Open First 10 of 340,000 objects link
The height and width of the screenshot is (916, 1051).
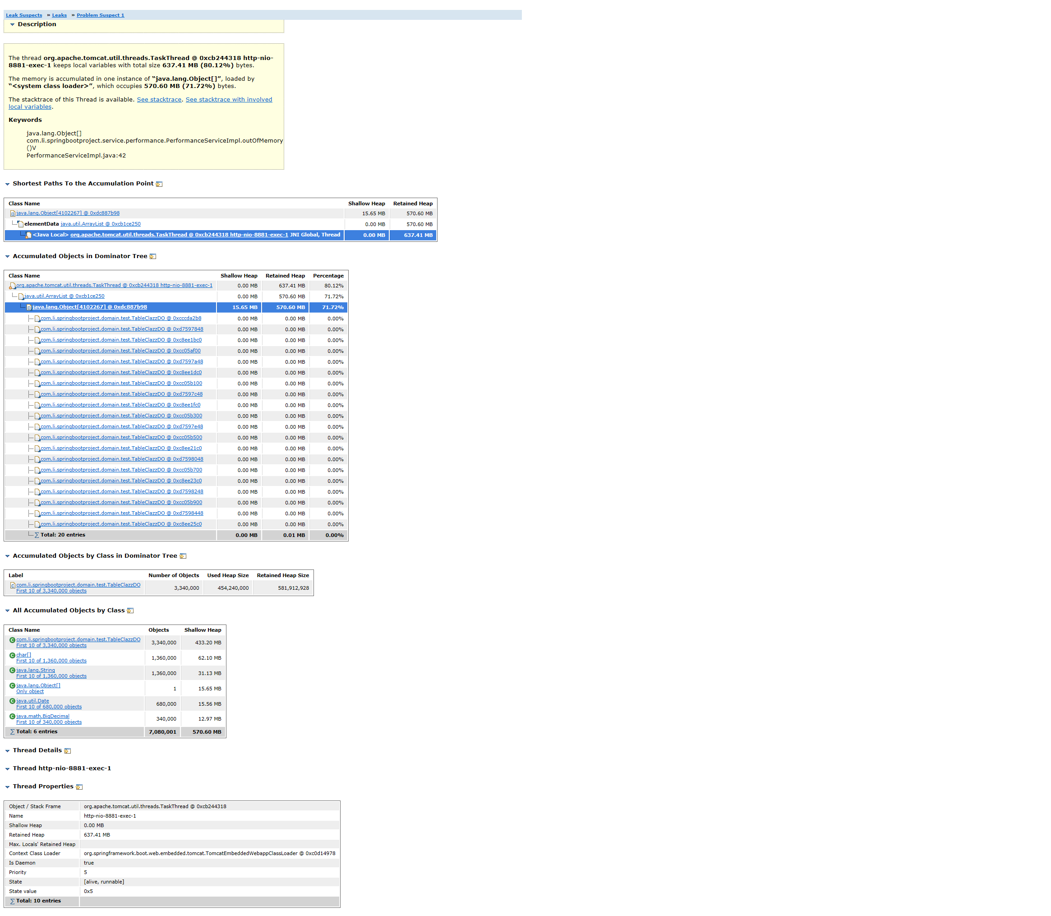[x=49, y=722]
